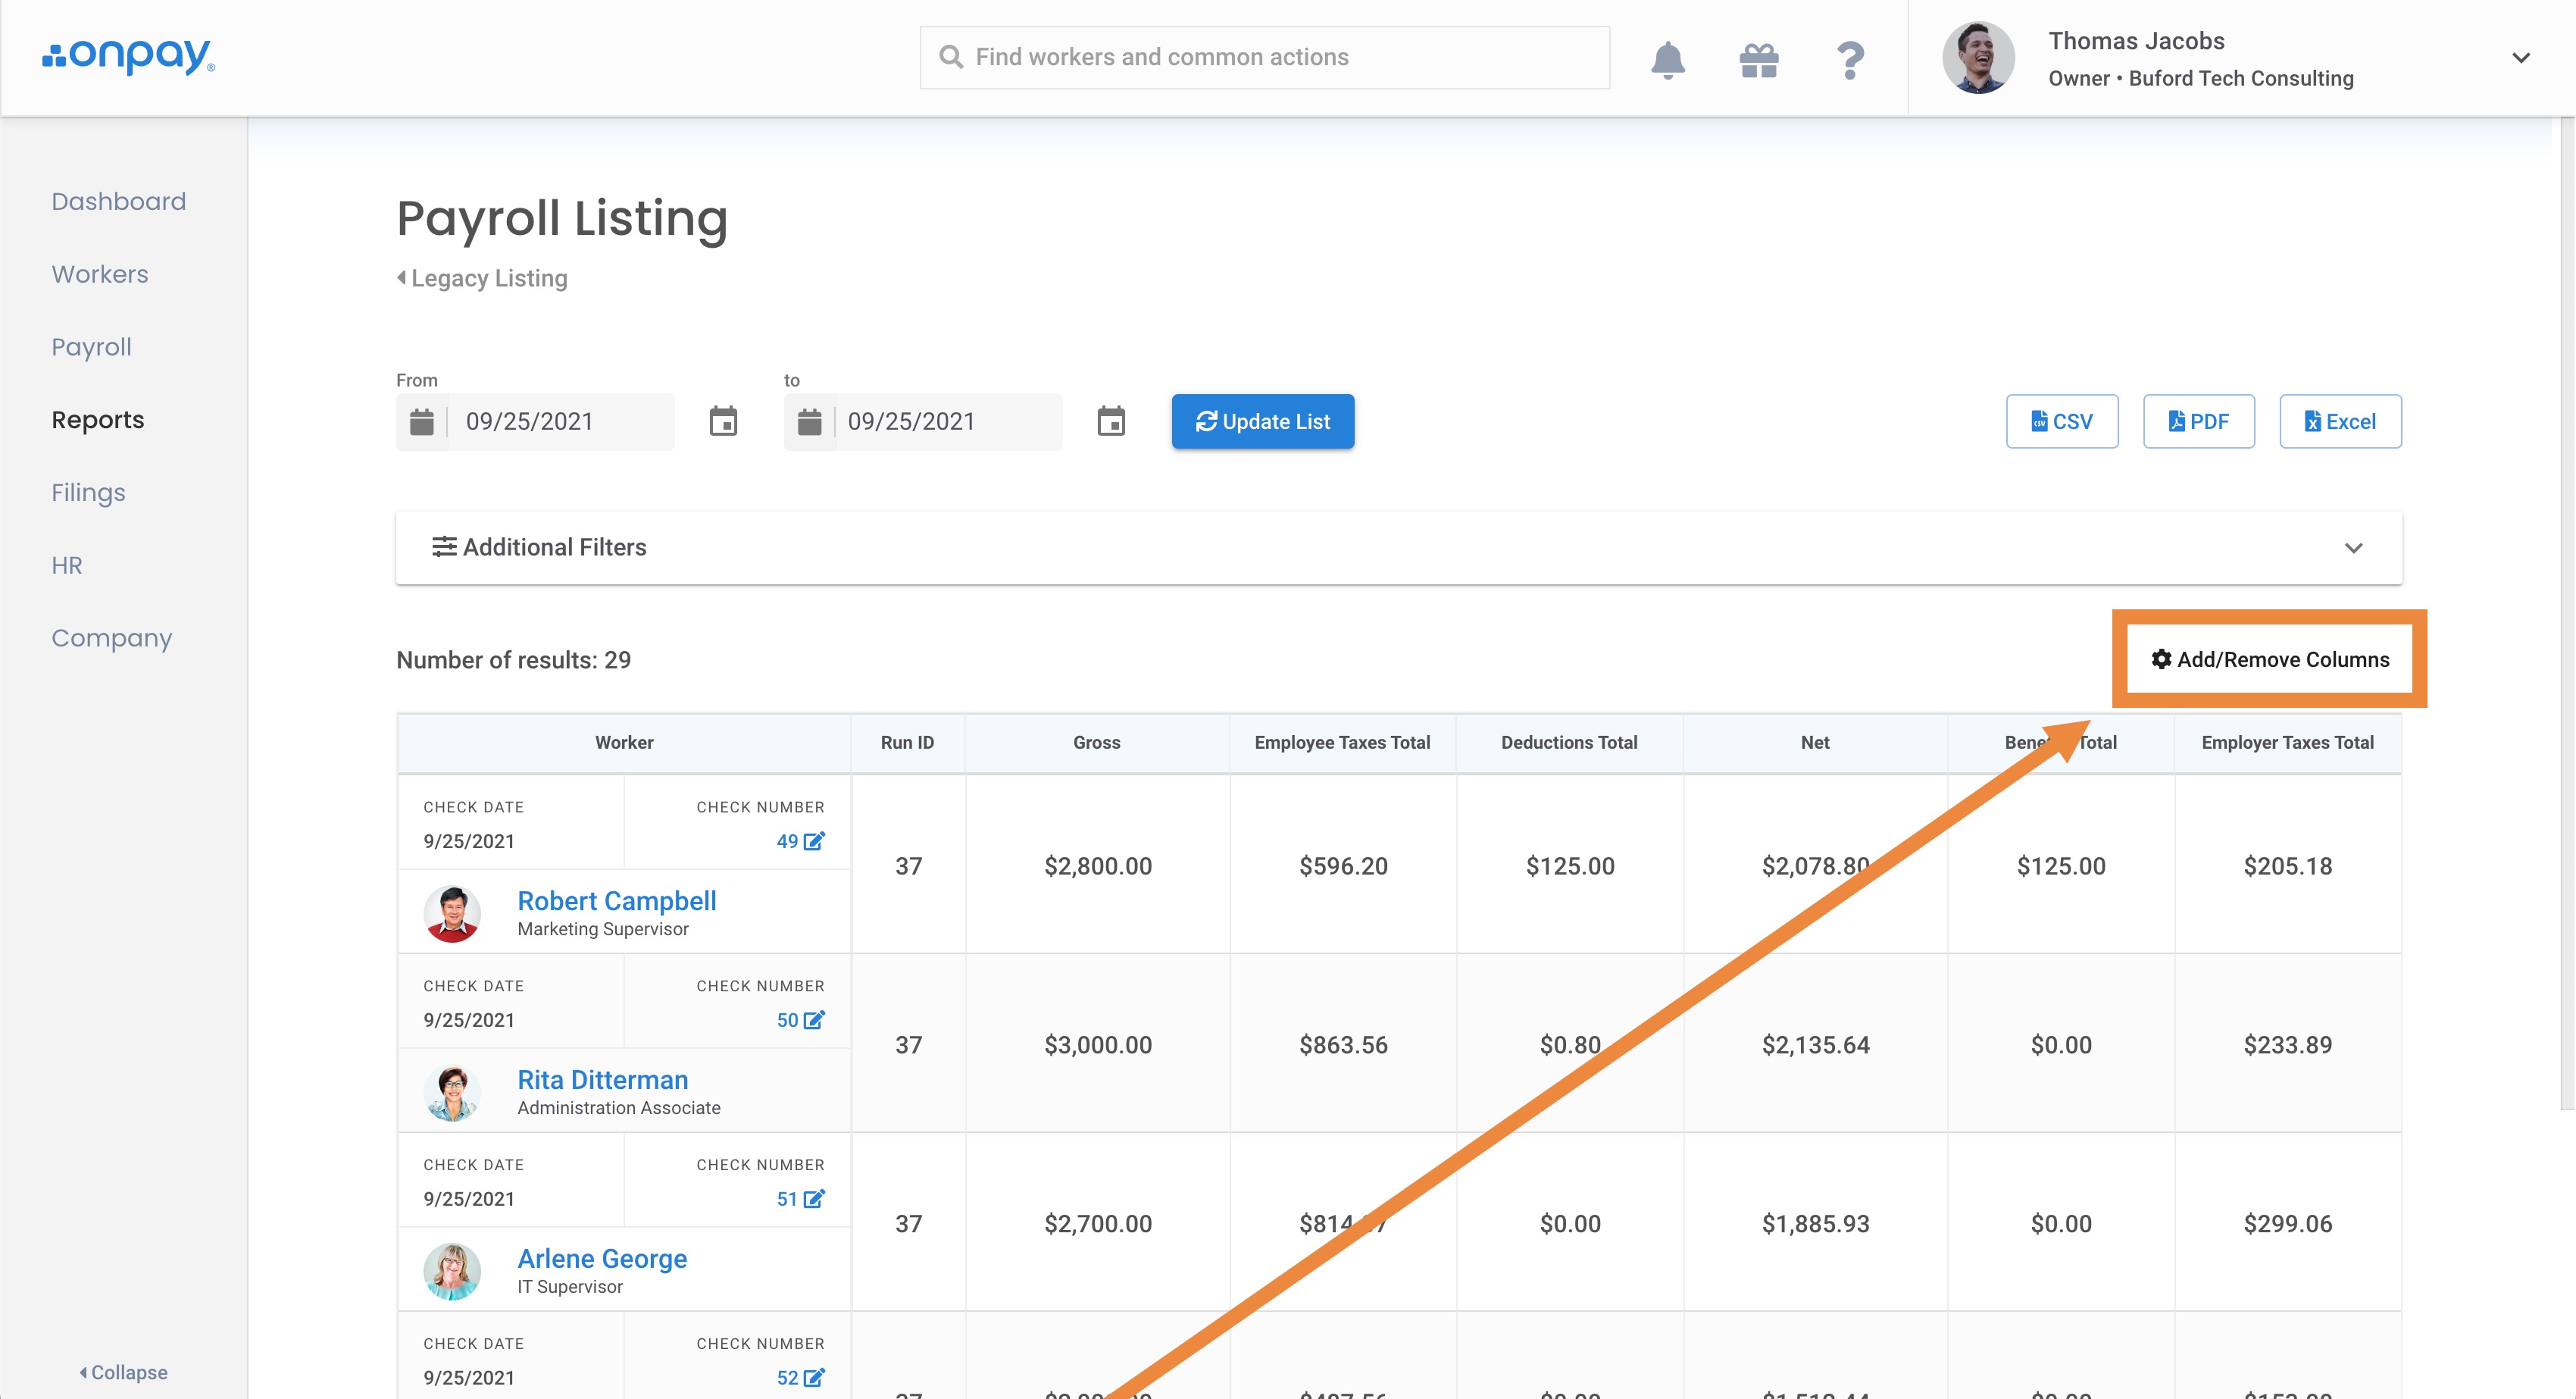Edit check number 51 icon

(x=814, y=1199)
